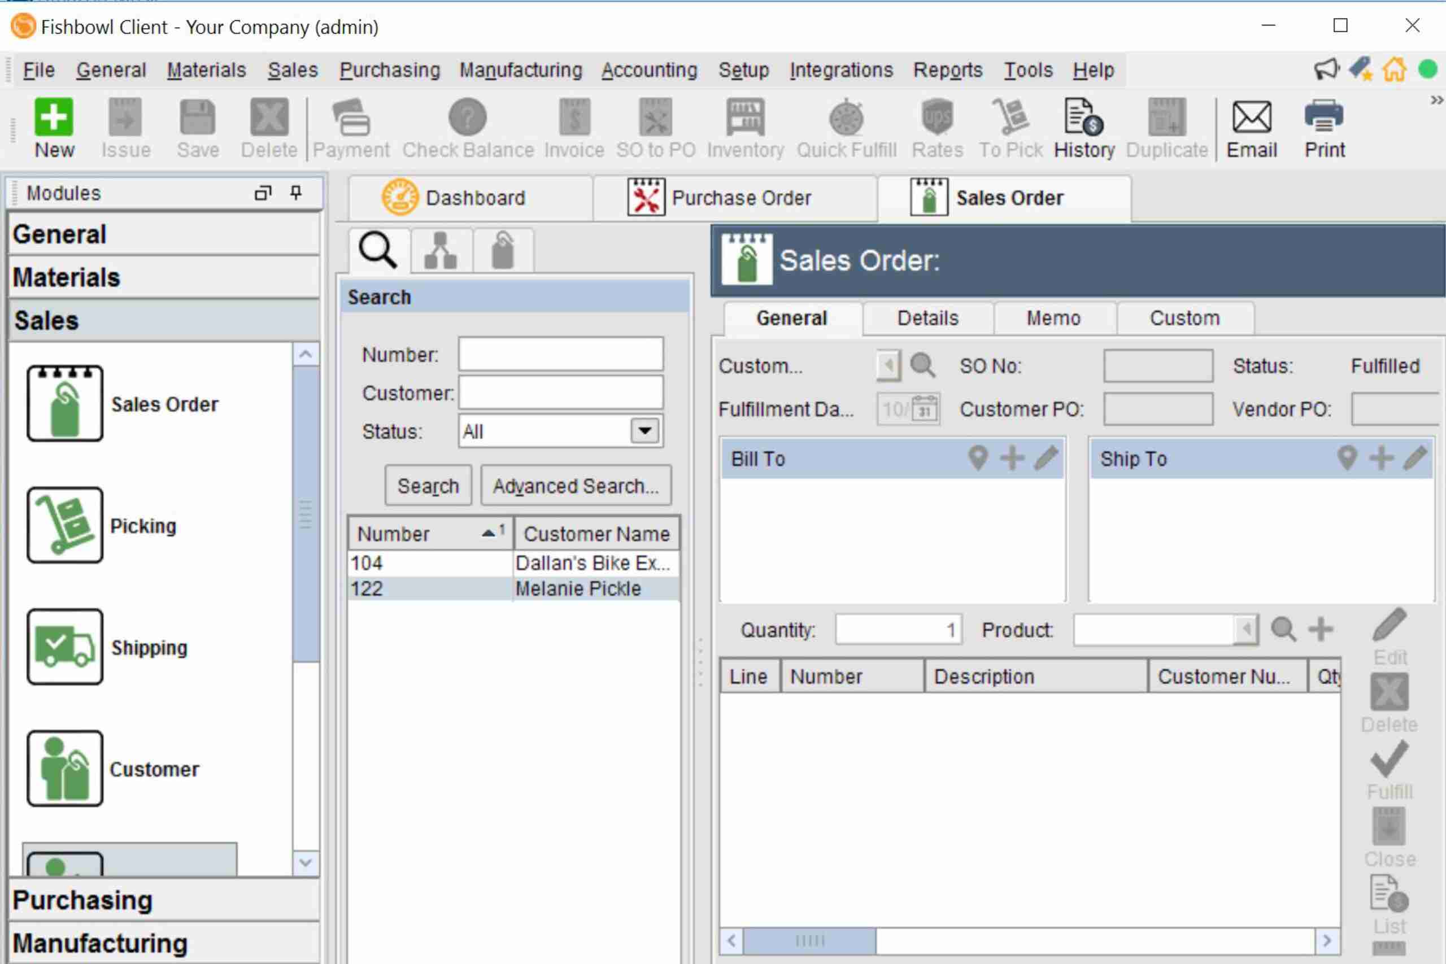Undock the Modules panel
Screen dimensions: 1446x964
[x=263, y=193]
